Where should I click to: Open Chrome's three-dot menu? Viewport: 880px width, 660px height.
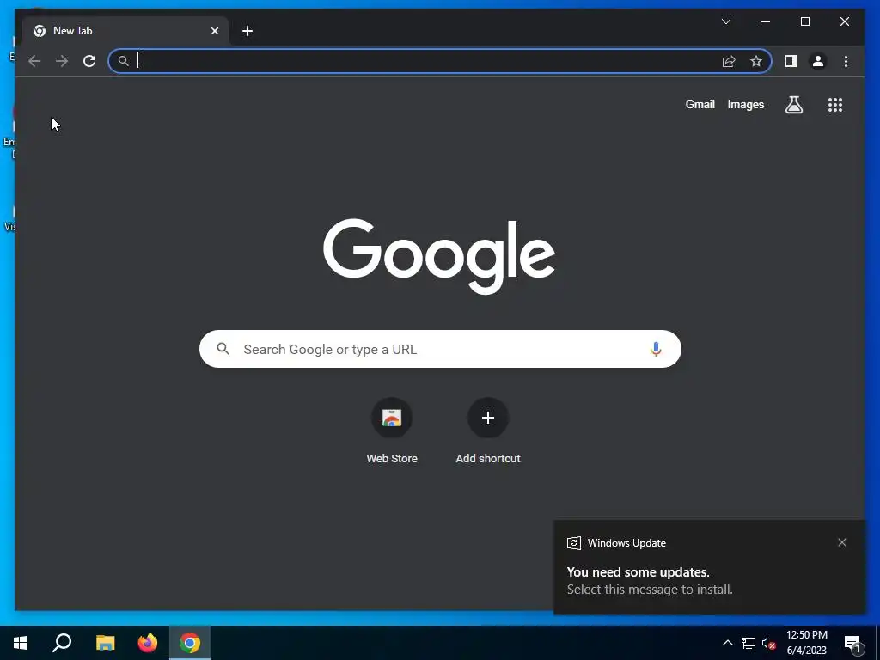click(x=846, y=61)
